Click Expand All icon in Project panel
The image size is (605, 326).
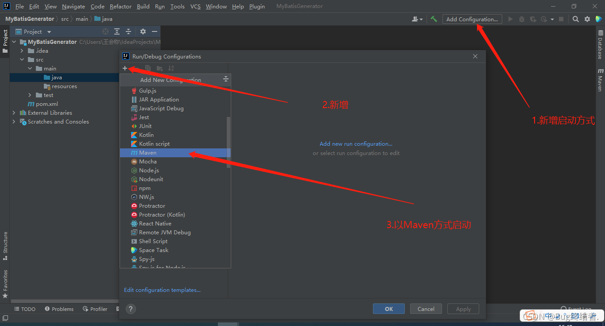(117, 31)
